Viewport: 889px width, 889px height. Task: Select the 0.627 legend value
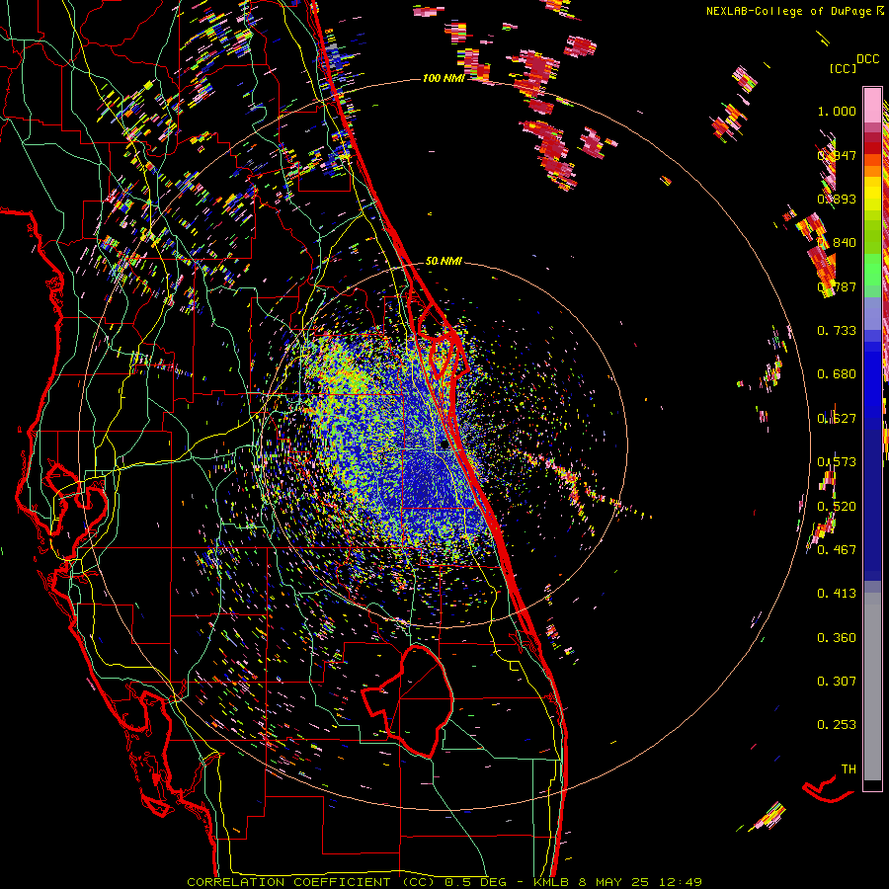837,419
